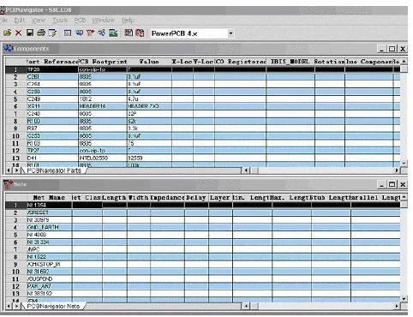413x317 pixels.
Task: Click the Net Name column header
Action: coord(49,197)
